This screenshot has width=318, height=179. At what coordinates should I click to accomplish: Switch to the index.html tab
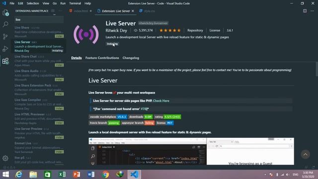(x=80, y=11)
